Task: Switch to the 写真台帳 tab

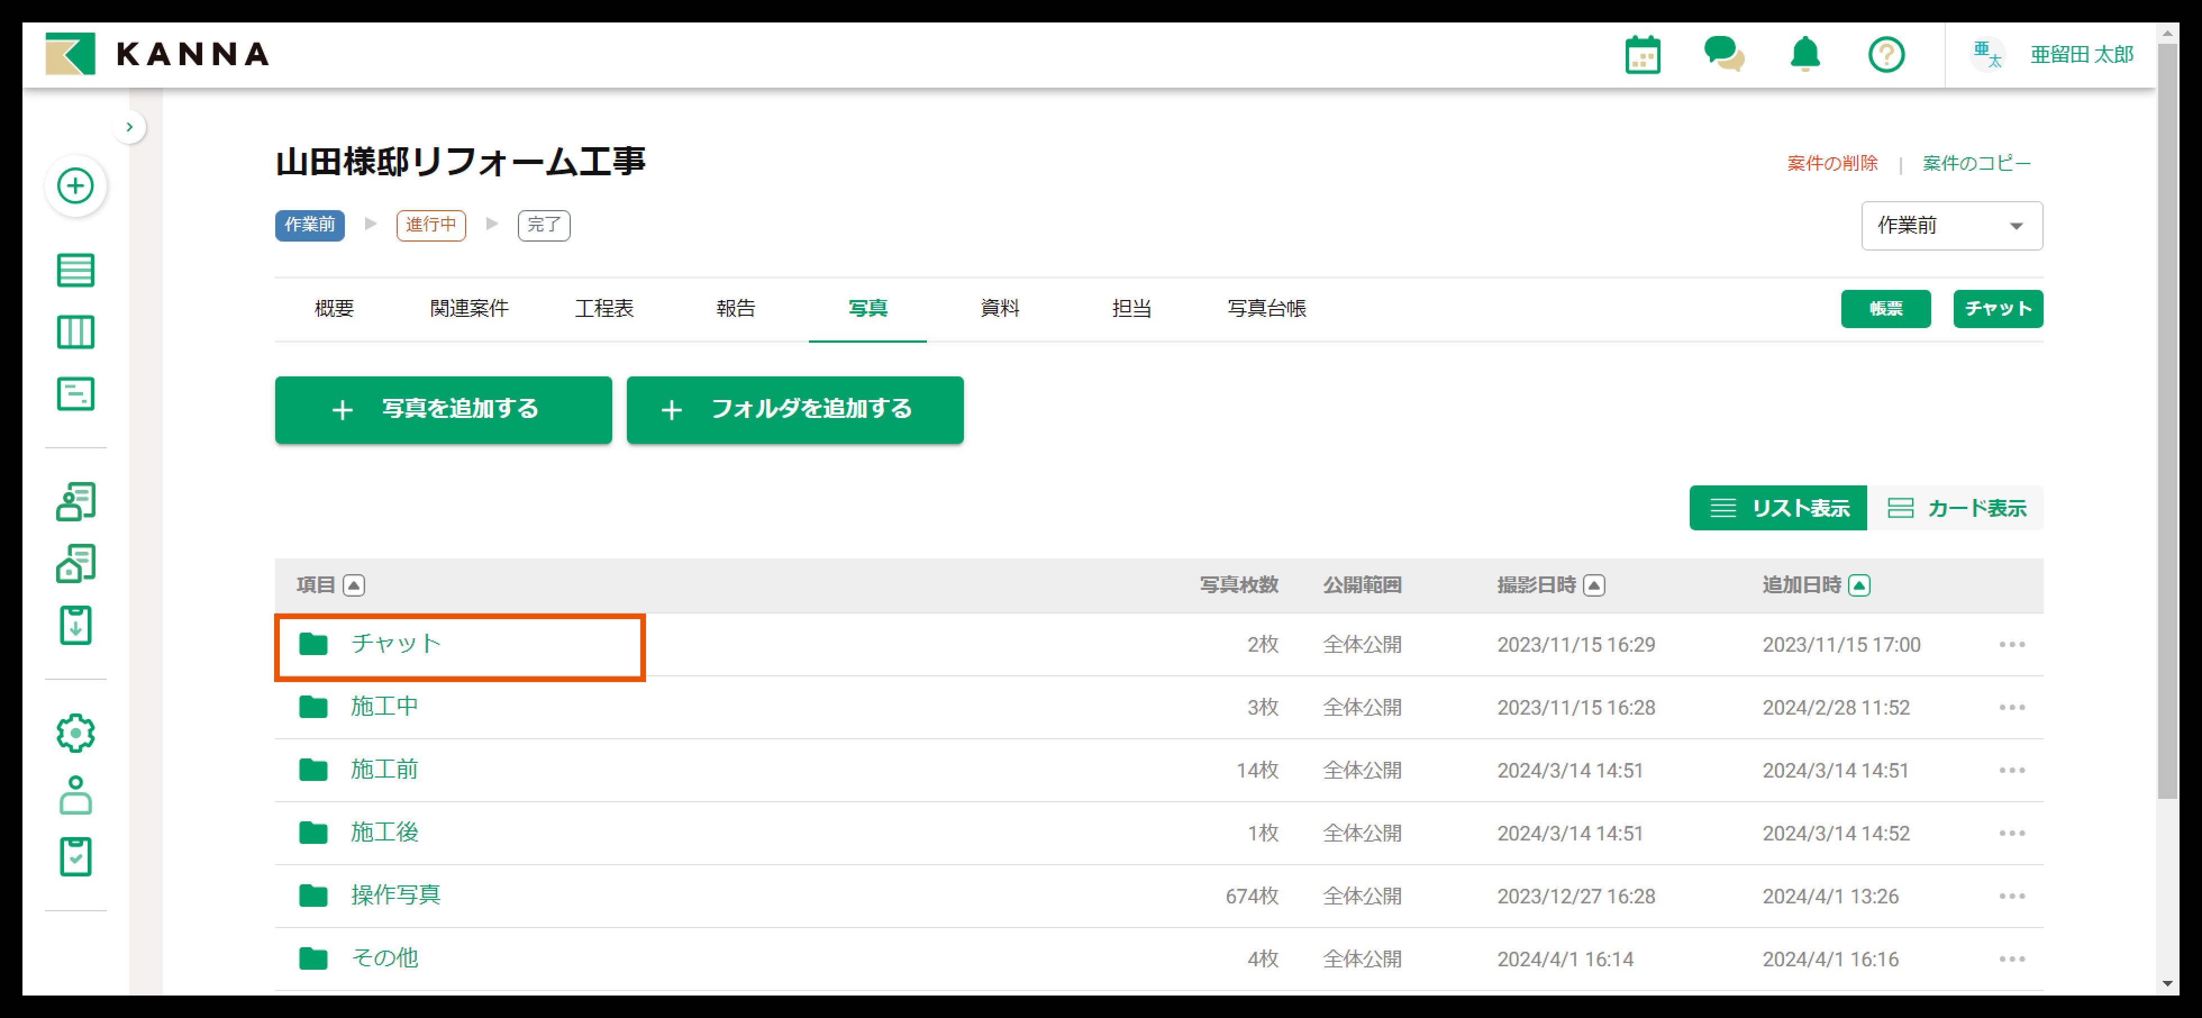Action: pyautogui.click(x=1266, y=308)
